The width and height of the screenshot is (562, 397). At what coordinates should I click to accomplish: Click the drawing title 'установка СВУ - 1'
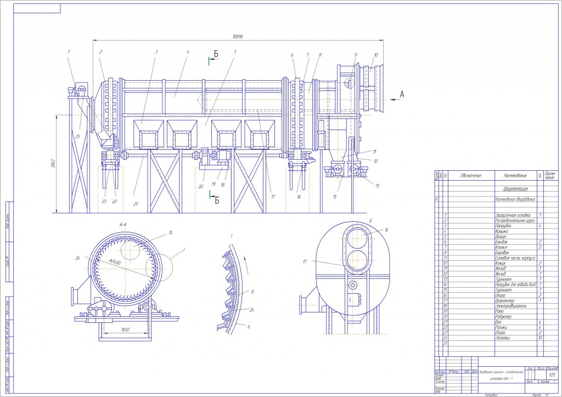[501, 379]
